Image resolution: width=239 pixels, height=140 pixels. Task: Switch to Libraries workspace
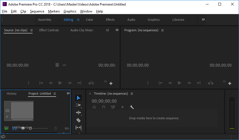click(x=178, y=20)
